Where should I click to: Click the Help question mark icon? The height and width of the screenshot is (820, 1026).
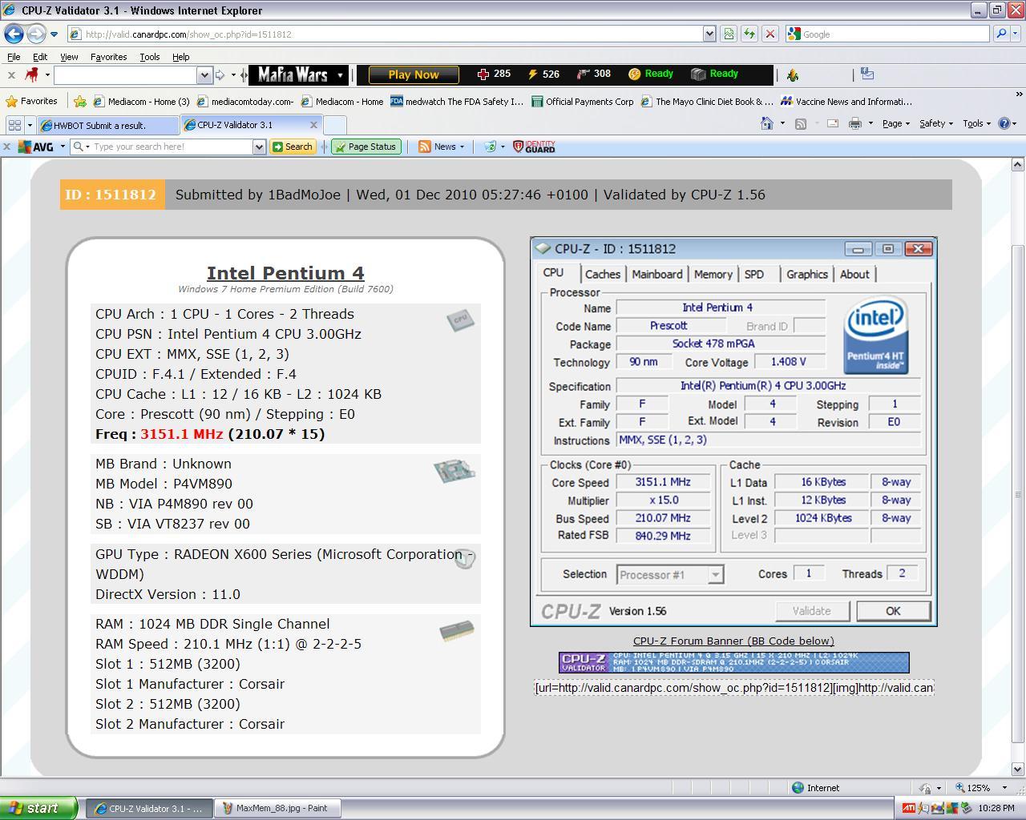(x=1004, y=123)
